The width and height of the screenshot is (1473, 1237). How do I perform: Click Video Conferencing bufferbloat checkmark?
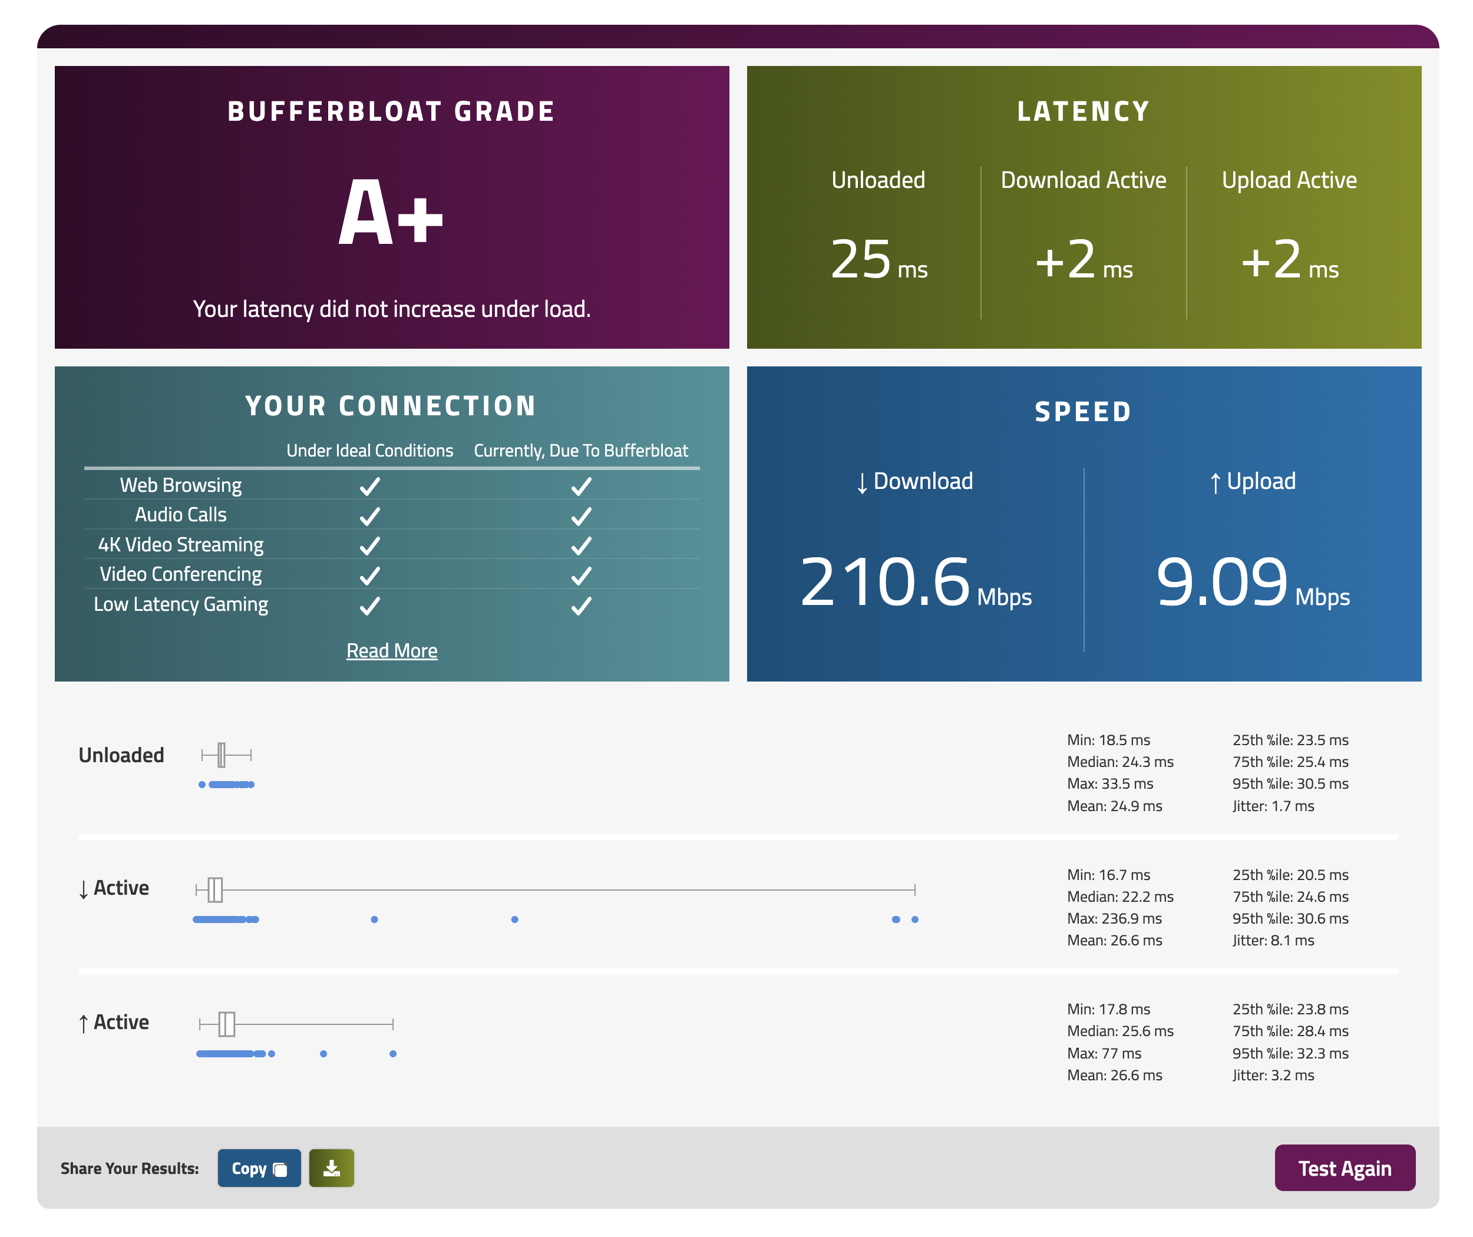pyautogui.click(x=581, y=575)
